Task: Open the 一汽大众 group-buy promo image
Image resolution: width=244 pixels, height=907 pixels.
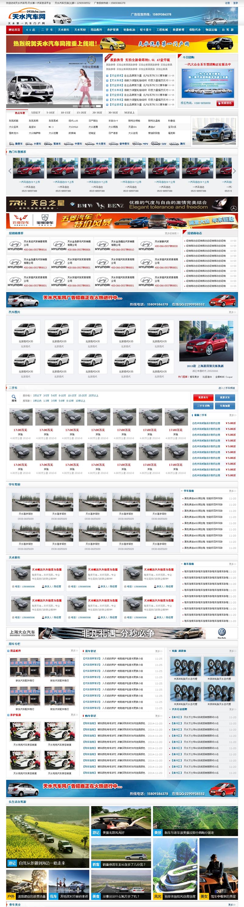Action: pos(207,83)
